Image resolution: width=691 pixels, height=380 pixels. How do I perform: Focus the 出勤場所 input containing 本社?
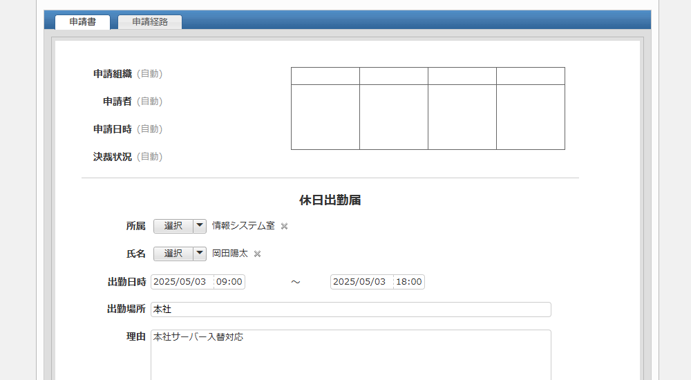(350, 310)
